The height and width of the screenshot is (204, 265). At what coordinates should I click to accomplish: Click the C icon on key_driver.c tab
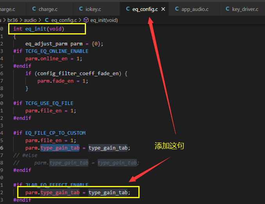pyautogui.click(x=227, y=9)
